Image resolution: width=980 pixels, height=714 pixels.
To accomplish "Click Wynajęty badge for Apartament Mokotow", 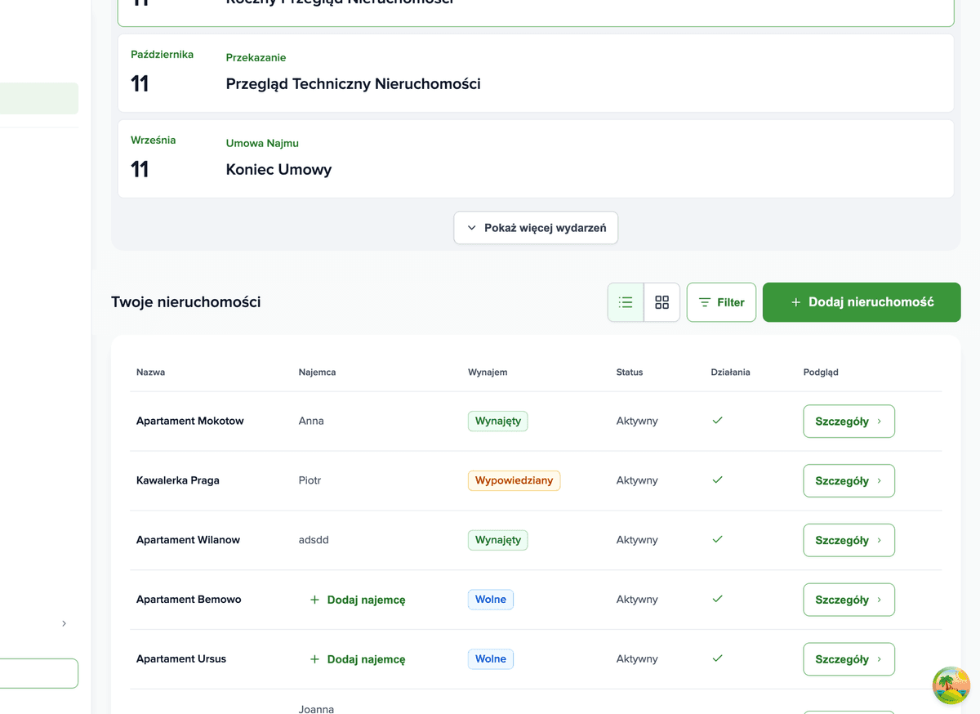I will (x=498, y=422).
